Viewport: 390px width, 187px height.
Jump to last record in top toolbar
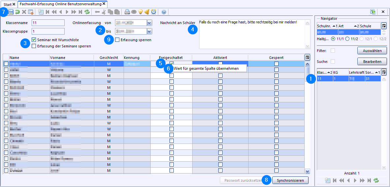(80, 12)
